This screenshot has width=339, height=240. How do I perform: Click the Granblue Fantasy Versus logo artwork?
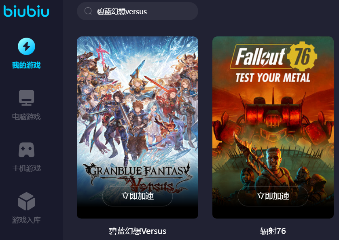click(x=138, y=178)
